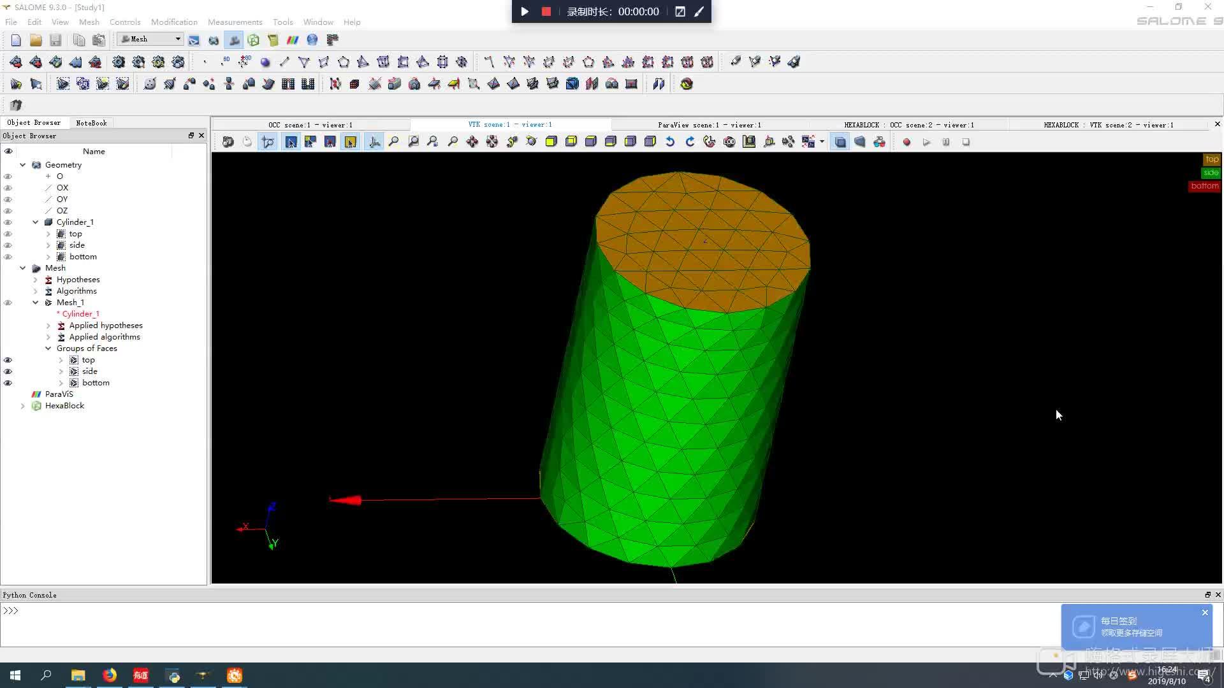Hide the top face group via eye icon
The width and height of the screenshot is (1224, 688).
click(x=8, y=360)
